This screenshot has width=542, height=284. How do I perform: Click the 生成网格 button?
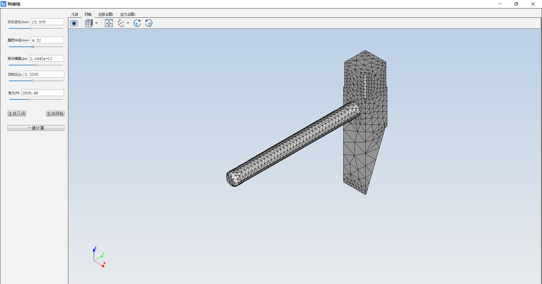point(55,114)
